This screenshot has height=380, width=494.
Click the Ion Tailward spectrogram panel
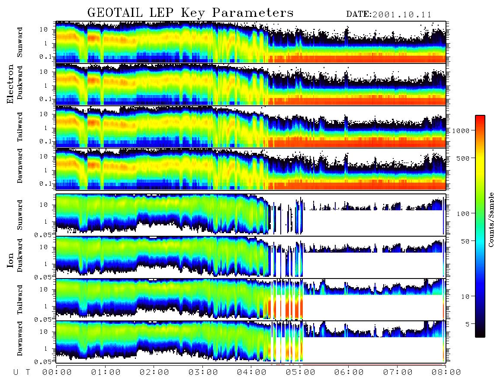(x=251, y=299)
